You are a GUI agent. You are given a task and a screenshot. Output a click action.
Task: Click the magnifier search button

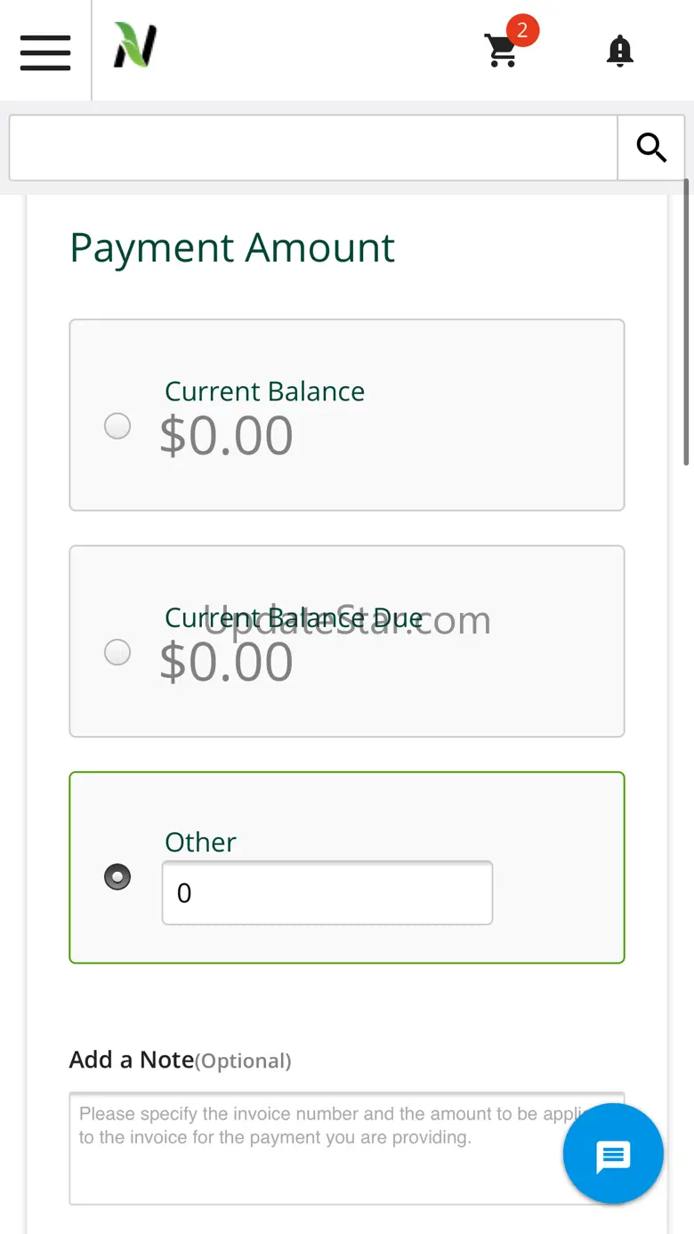tap(651, 148)
